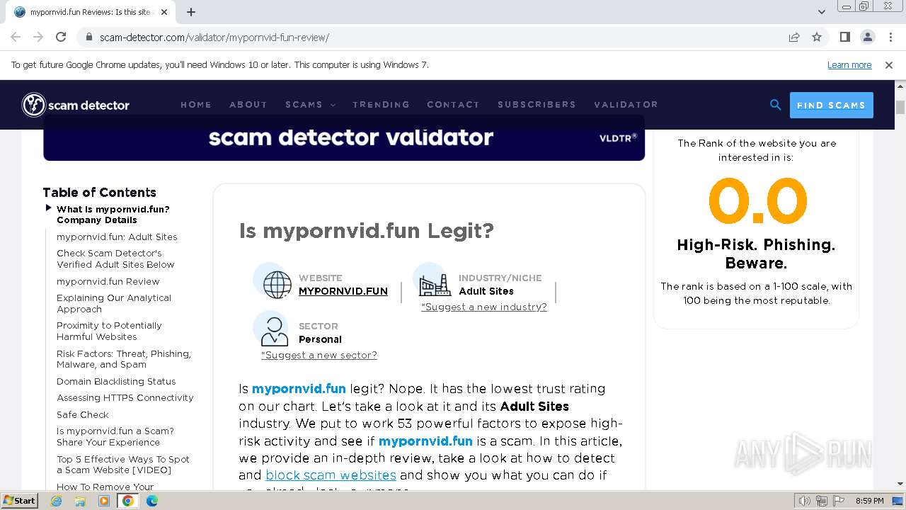Open the Chrome three-dot menu
The height and width of the screenshot is (510, 906).
click(889, 38)
